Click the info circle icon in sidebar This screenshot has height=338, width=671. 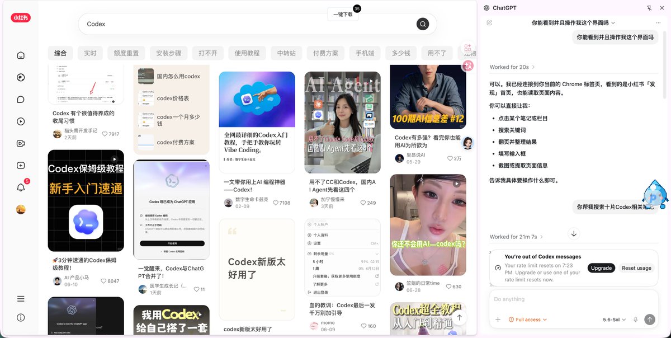coord(21,317)
